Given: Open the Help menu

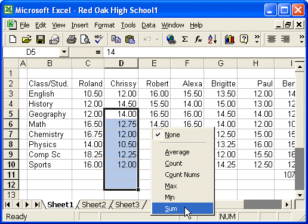Looking at the screenshot, I should (x=196, y=25).
